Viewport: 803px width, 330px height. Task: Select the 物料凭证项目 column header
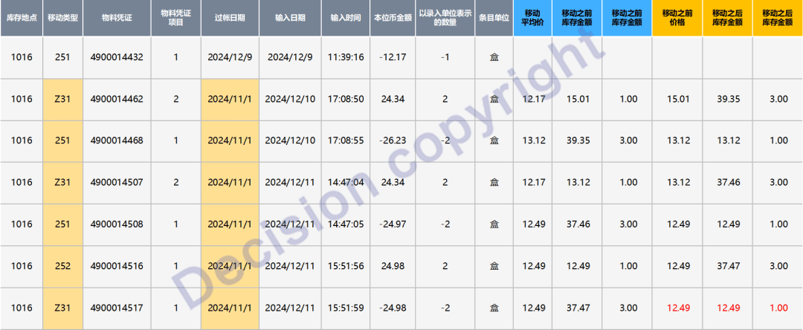click(175, 17)
